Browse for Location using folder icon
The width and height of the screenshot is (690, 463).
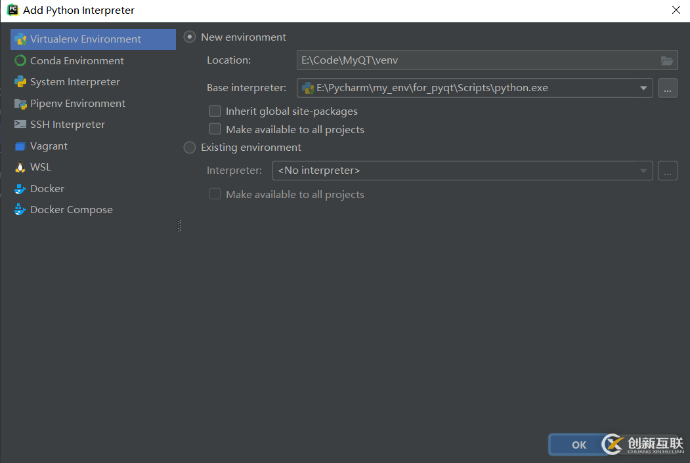click(666, 61)
